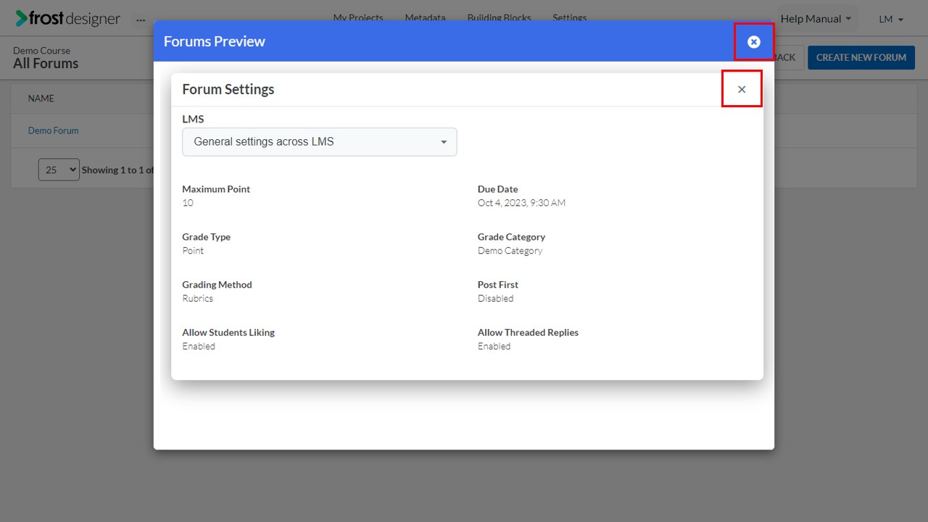Screen dimensions: 928x522
Task: Change the rows-per-page selector showing 25
Action: pos(59,170)
